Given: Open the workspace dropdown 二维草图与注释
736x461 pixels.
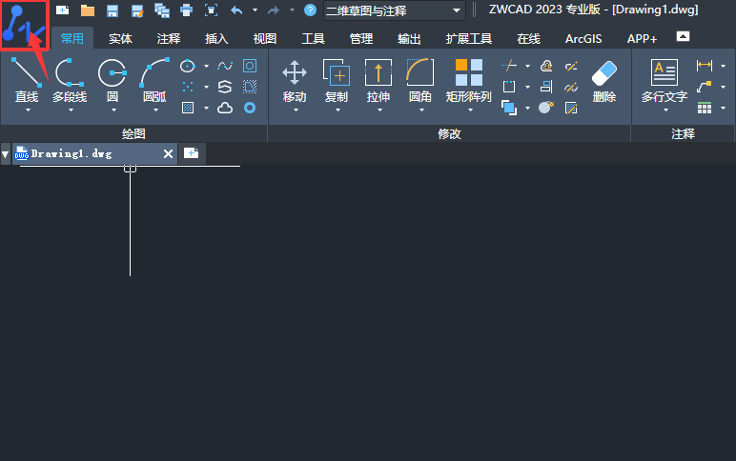Looking at the screenshot, I should pos(395,10).
